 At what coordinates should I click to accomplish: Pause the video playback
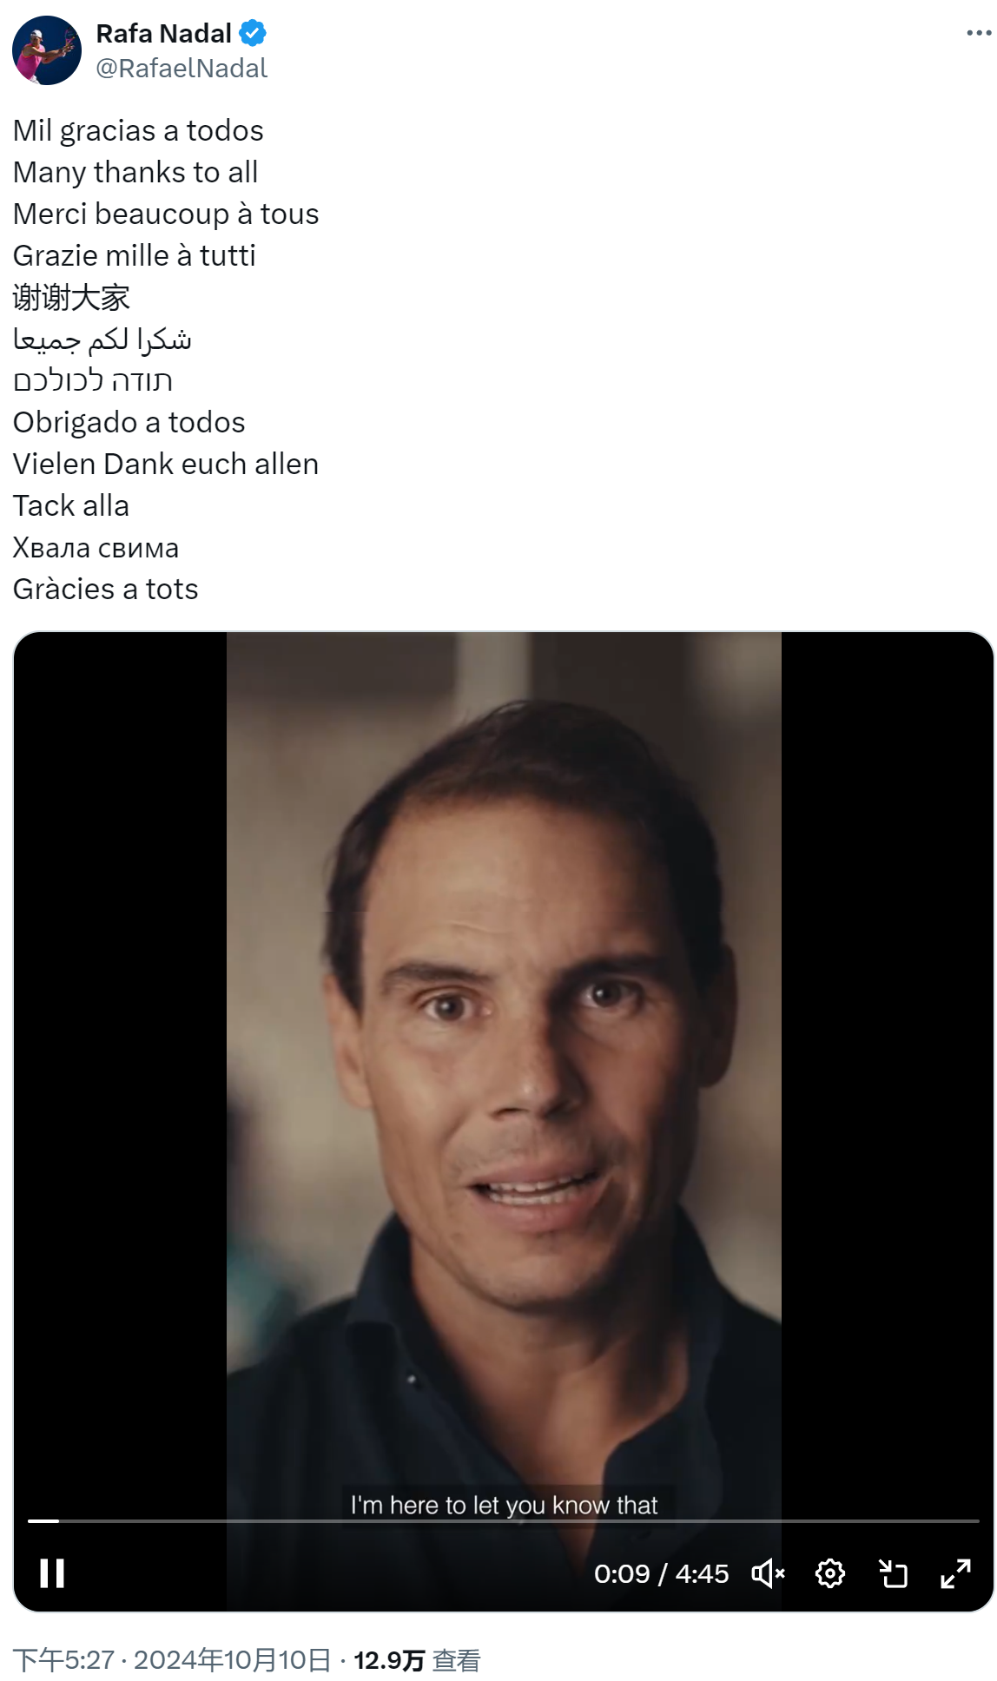[x=52, y=1572]
